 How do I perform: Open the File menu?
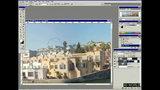(x=20, y=1)
